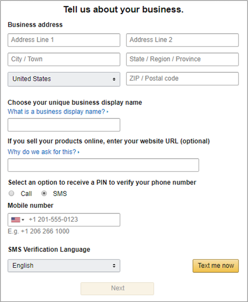Click arrow beside 'What is a business display name?'

pyautogui.click(x=108, y=112)
